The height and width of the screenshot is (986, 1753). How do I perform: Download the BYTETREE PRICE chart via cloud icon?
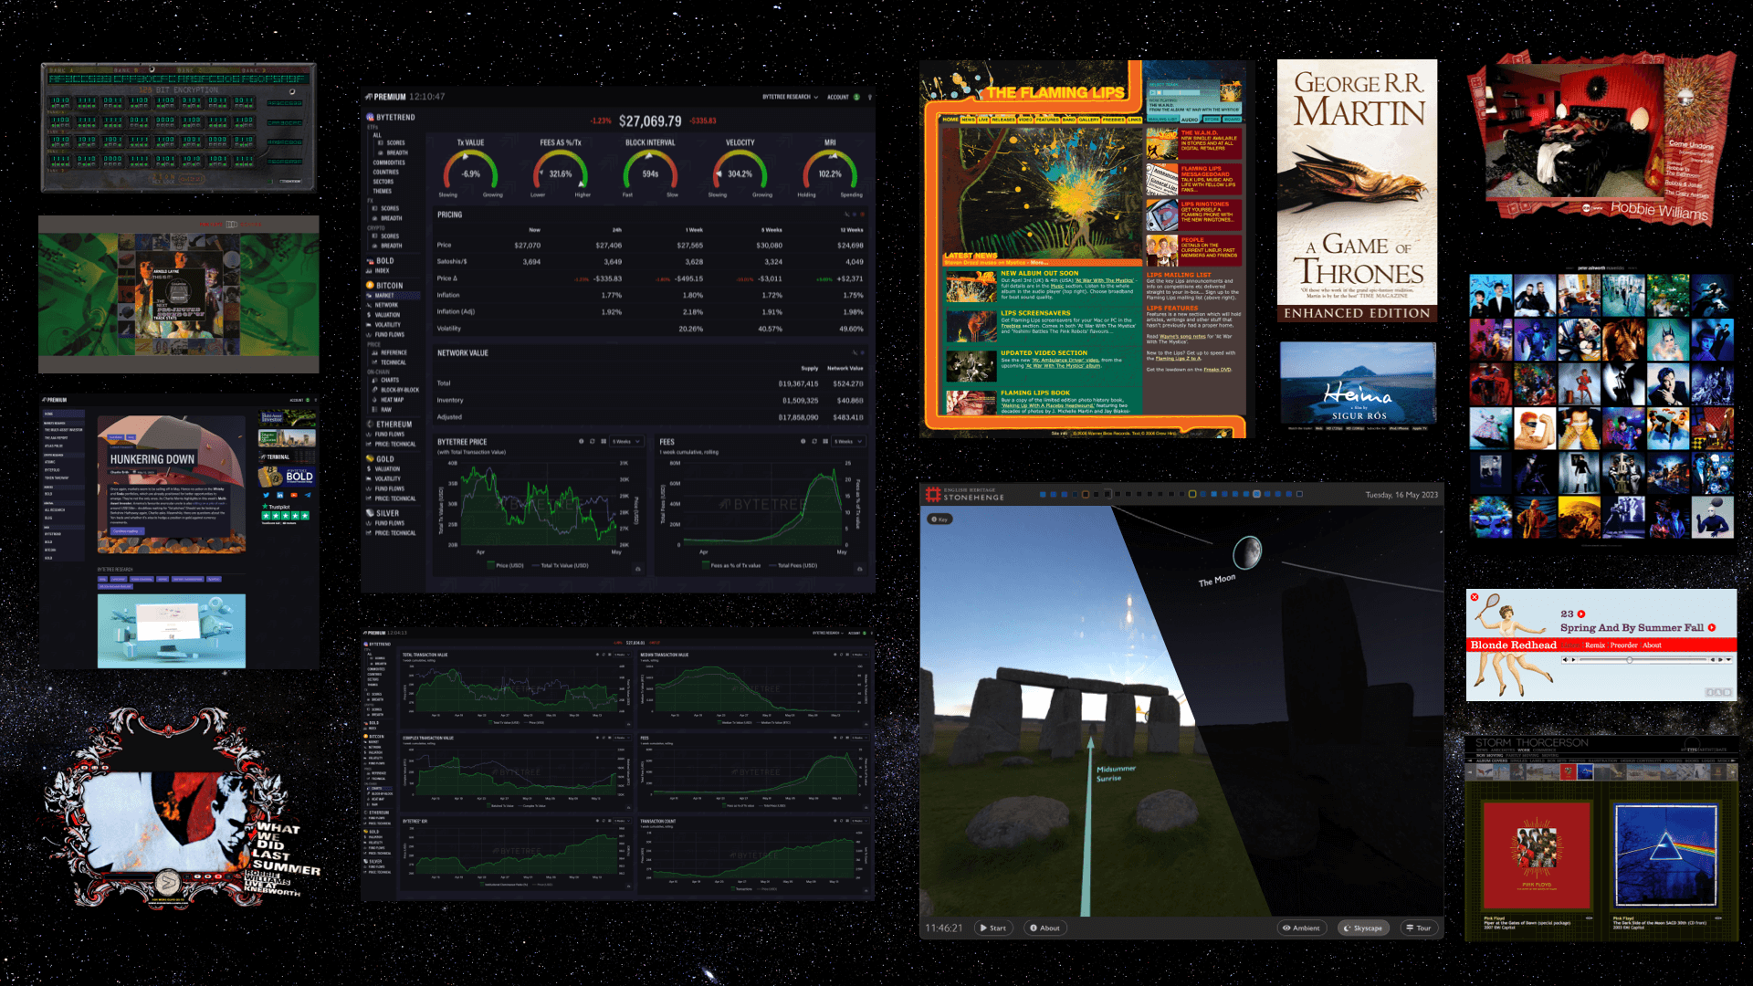638,569
